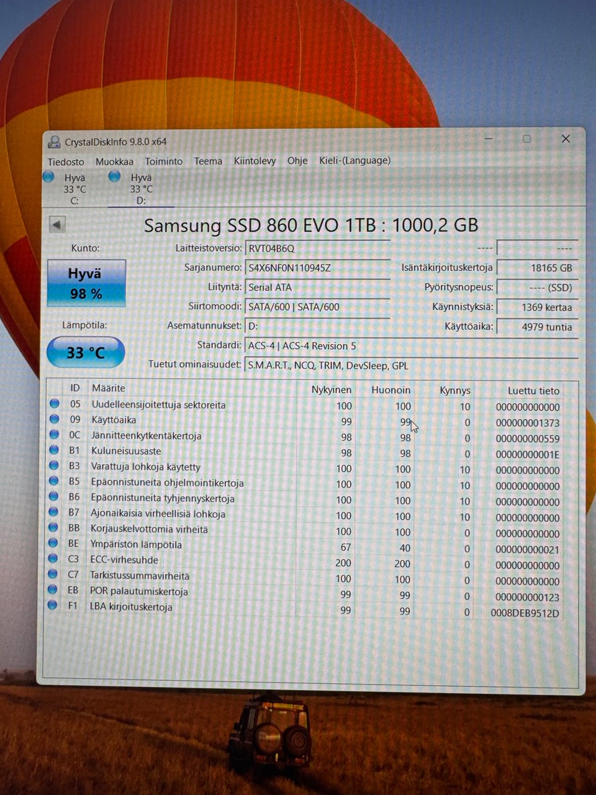The image size is (596, 795).
Task: Click current value 67 in Ympäristön lämpötila row
Action: click(x=346, y=547)
